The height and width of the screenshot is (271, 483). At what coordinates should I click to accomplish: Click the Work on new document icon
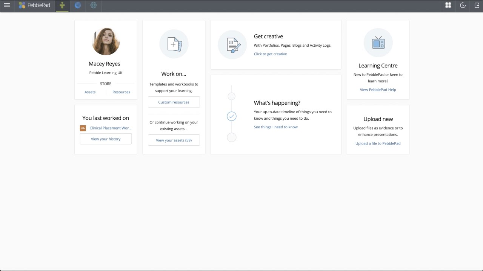point(174,44)
